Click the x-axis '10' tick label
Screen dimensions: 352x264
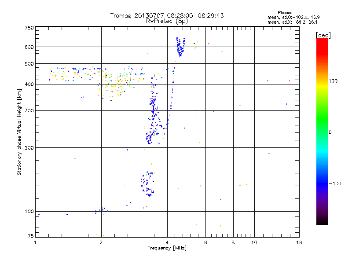tap(254, 242)
